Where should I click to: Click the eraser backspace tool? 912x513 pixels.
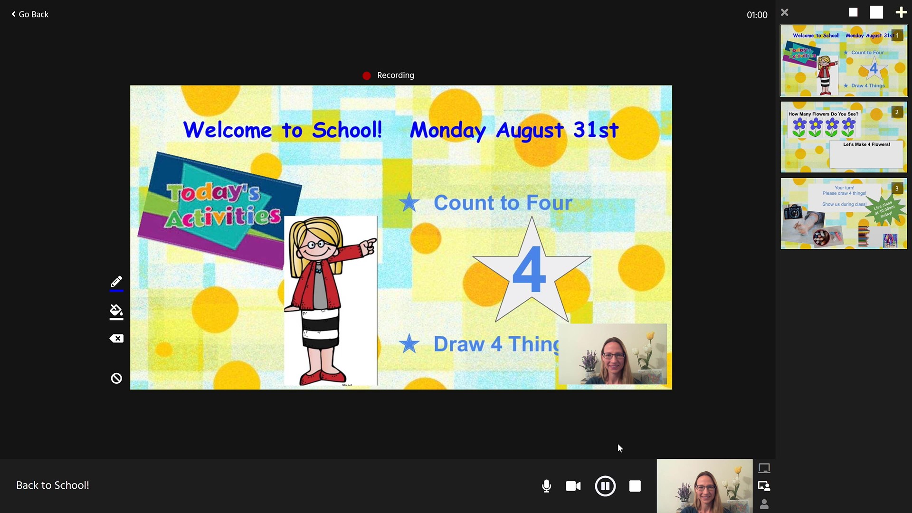pos(116,339)
